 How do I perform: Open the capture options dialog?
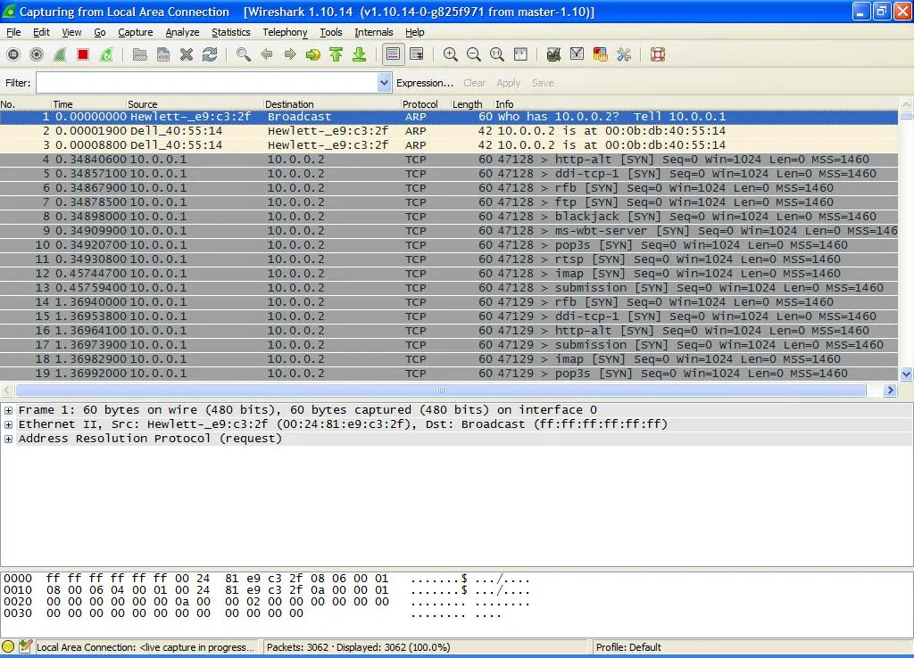37,54
